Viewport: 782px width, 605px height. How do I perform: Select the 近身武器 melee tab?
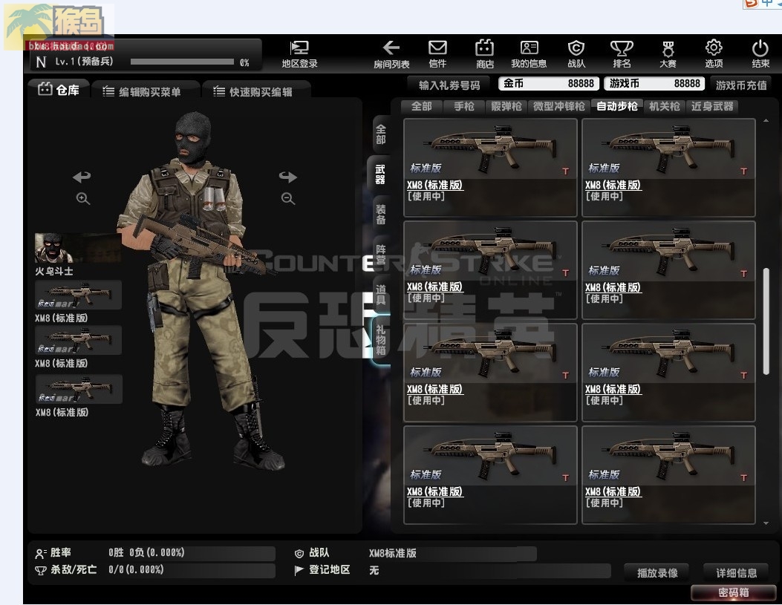point(712,106)
